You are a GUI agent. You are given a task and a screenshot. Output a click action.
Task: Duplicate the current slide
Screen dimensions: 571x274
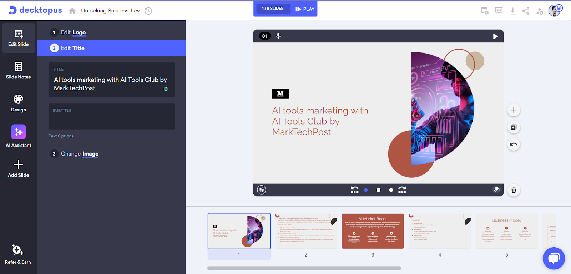tap(514, 127)
